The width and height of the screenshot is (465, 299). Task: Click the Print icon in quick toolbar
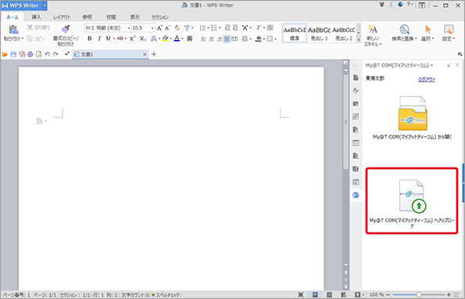pos(30,54)
